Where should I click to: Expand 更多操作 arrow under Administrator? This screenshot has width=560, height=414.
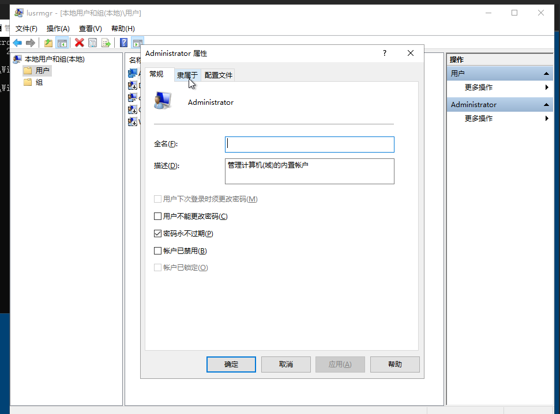[547, 119]
